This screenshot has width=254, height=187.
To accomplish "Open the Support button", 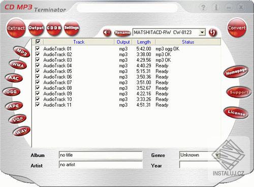I will (239, 92).
